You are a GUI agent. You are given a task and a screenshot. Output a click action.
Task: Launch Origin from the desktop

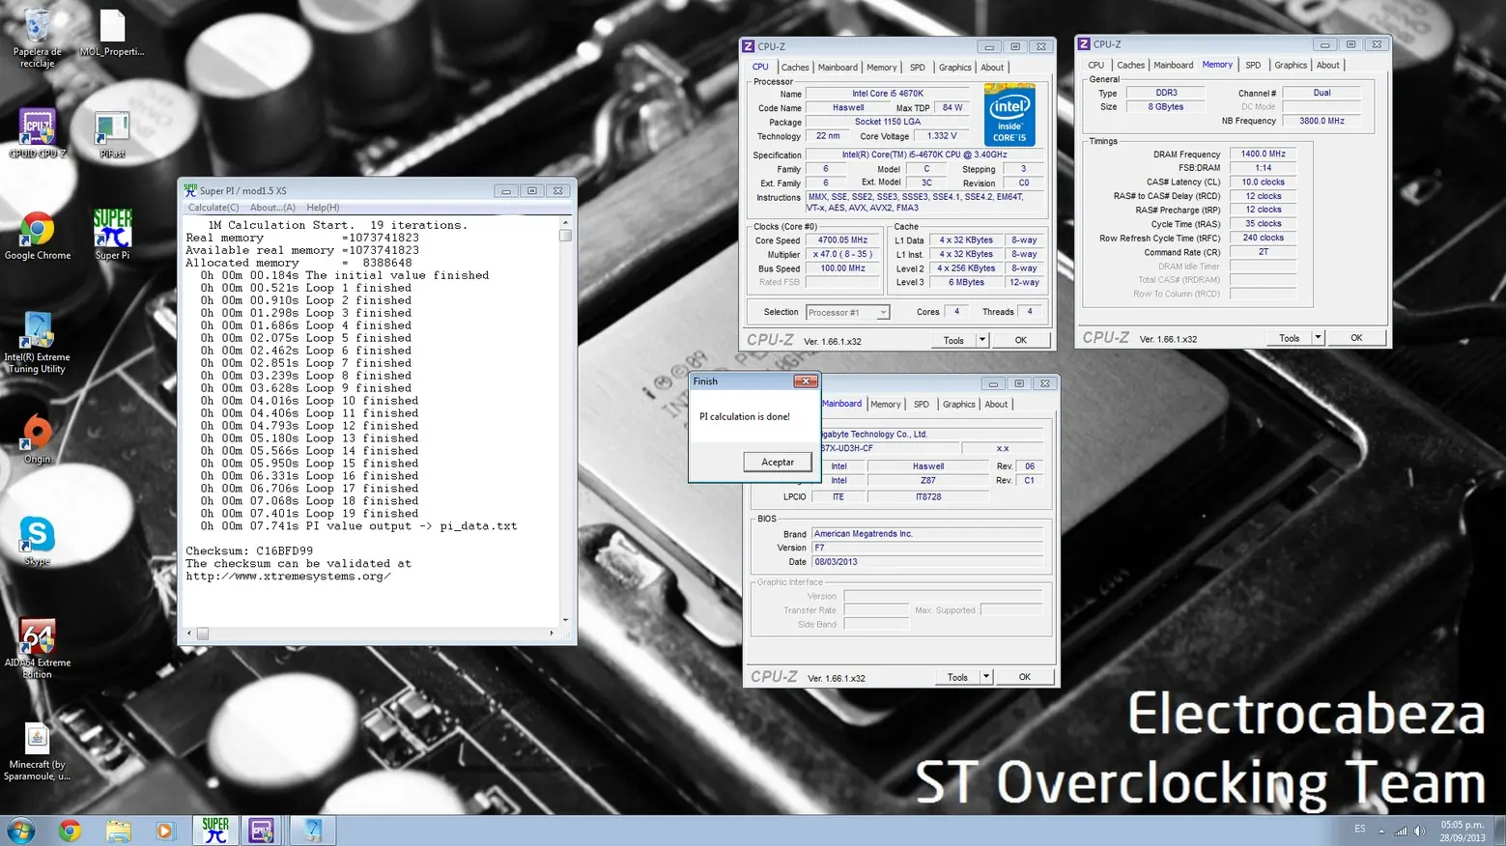[37, 439]
